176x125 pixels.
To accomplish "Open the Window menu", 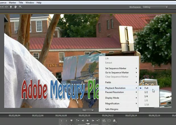I will pos(30,3).
